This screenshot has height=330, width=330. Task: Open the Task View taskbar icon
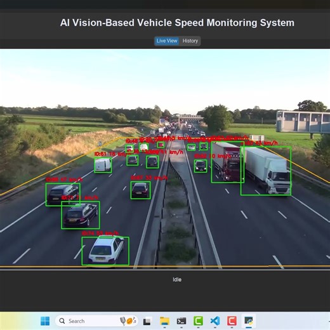point(147,321)
